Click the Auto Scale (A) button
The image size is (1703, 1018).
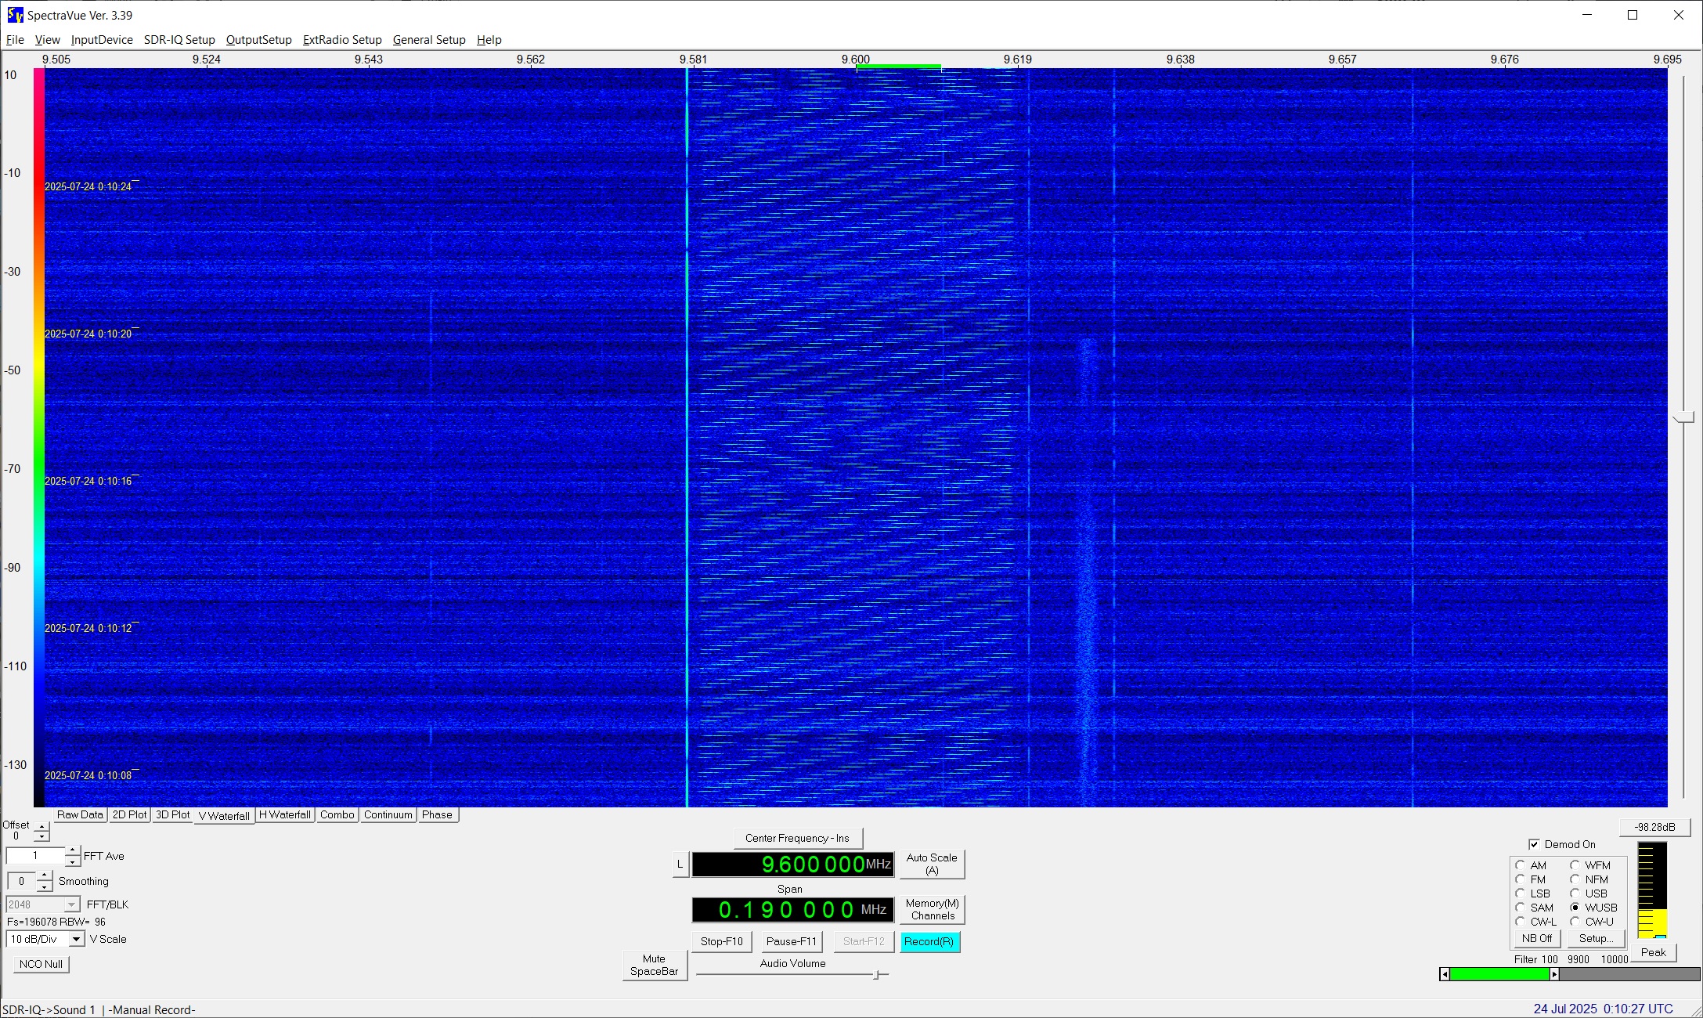[x=932, y=864]
